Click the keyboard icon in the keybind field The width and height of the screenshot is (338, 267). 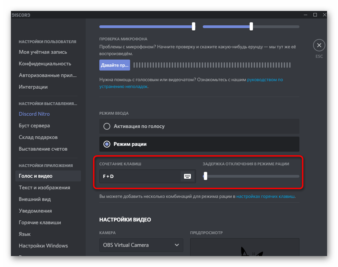187,176
